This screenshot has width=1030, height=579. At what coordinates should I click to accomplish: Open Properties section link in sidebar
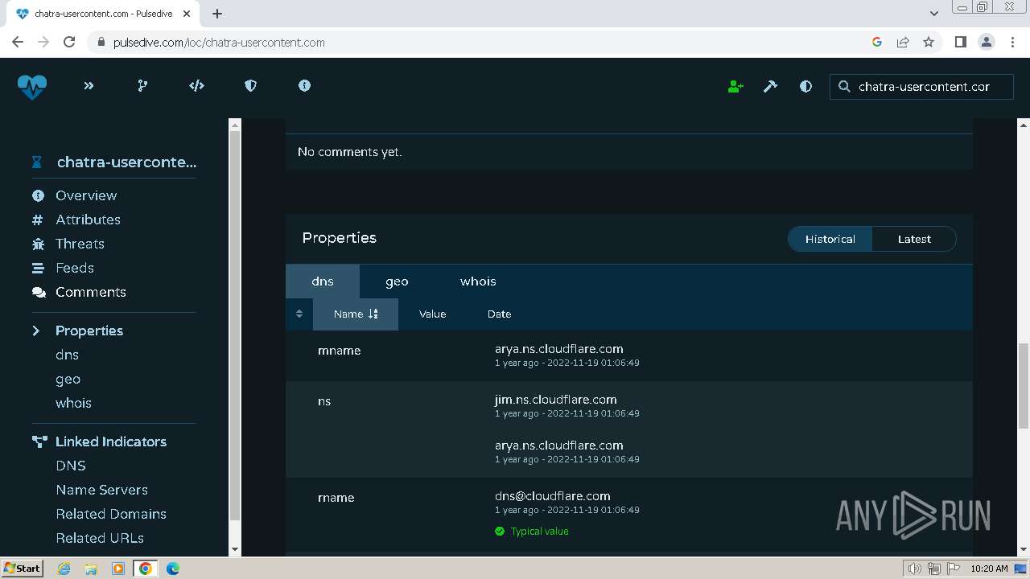coord(89,331)
